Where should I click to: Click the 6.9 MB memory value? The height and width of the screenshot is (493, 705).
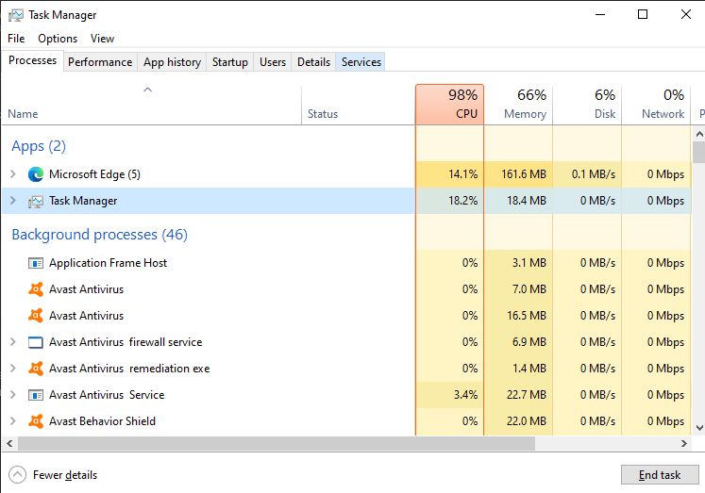[x=529, y=342]
